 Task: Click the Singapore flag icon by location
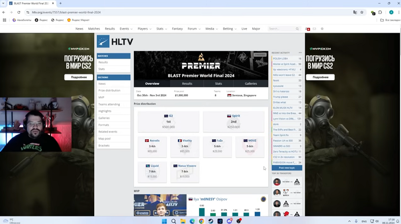229,95
